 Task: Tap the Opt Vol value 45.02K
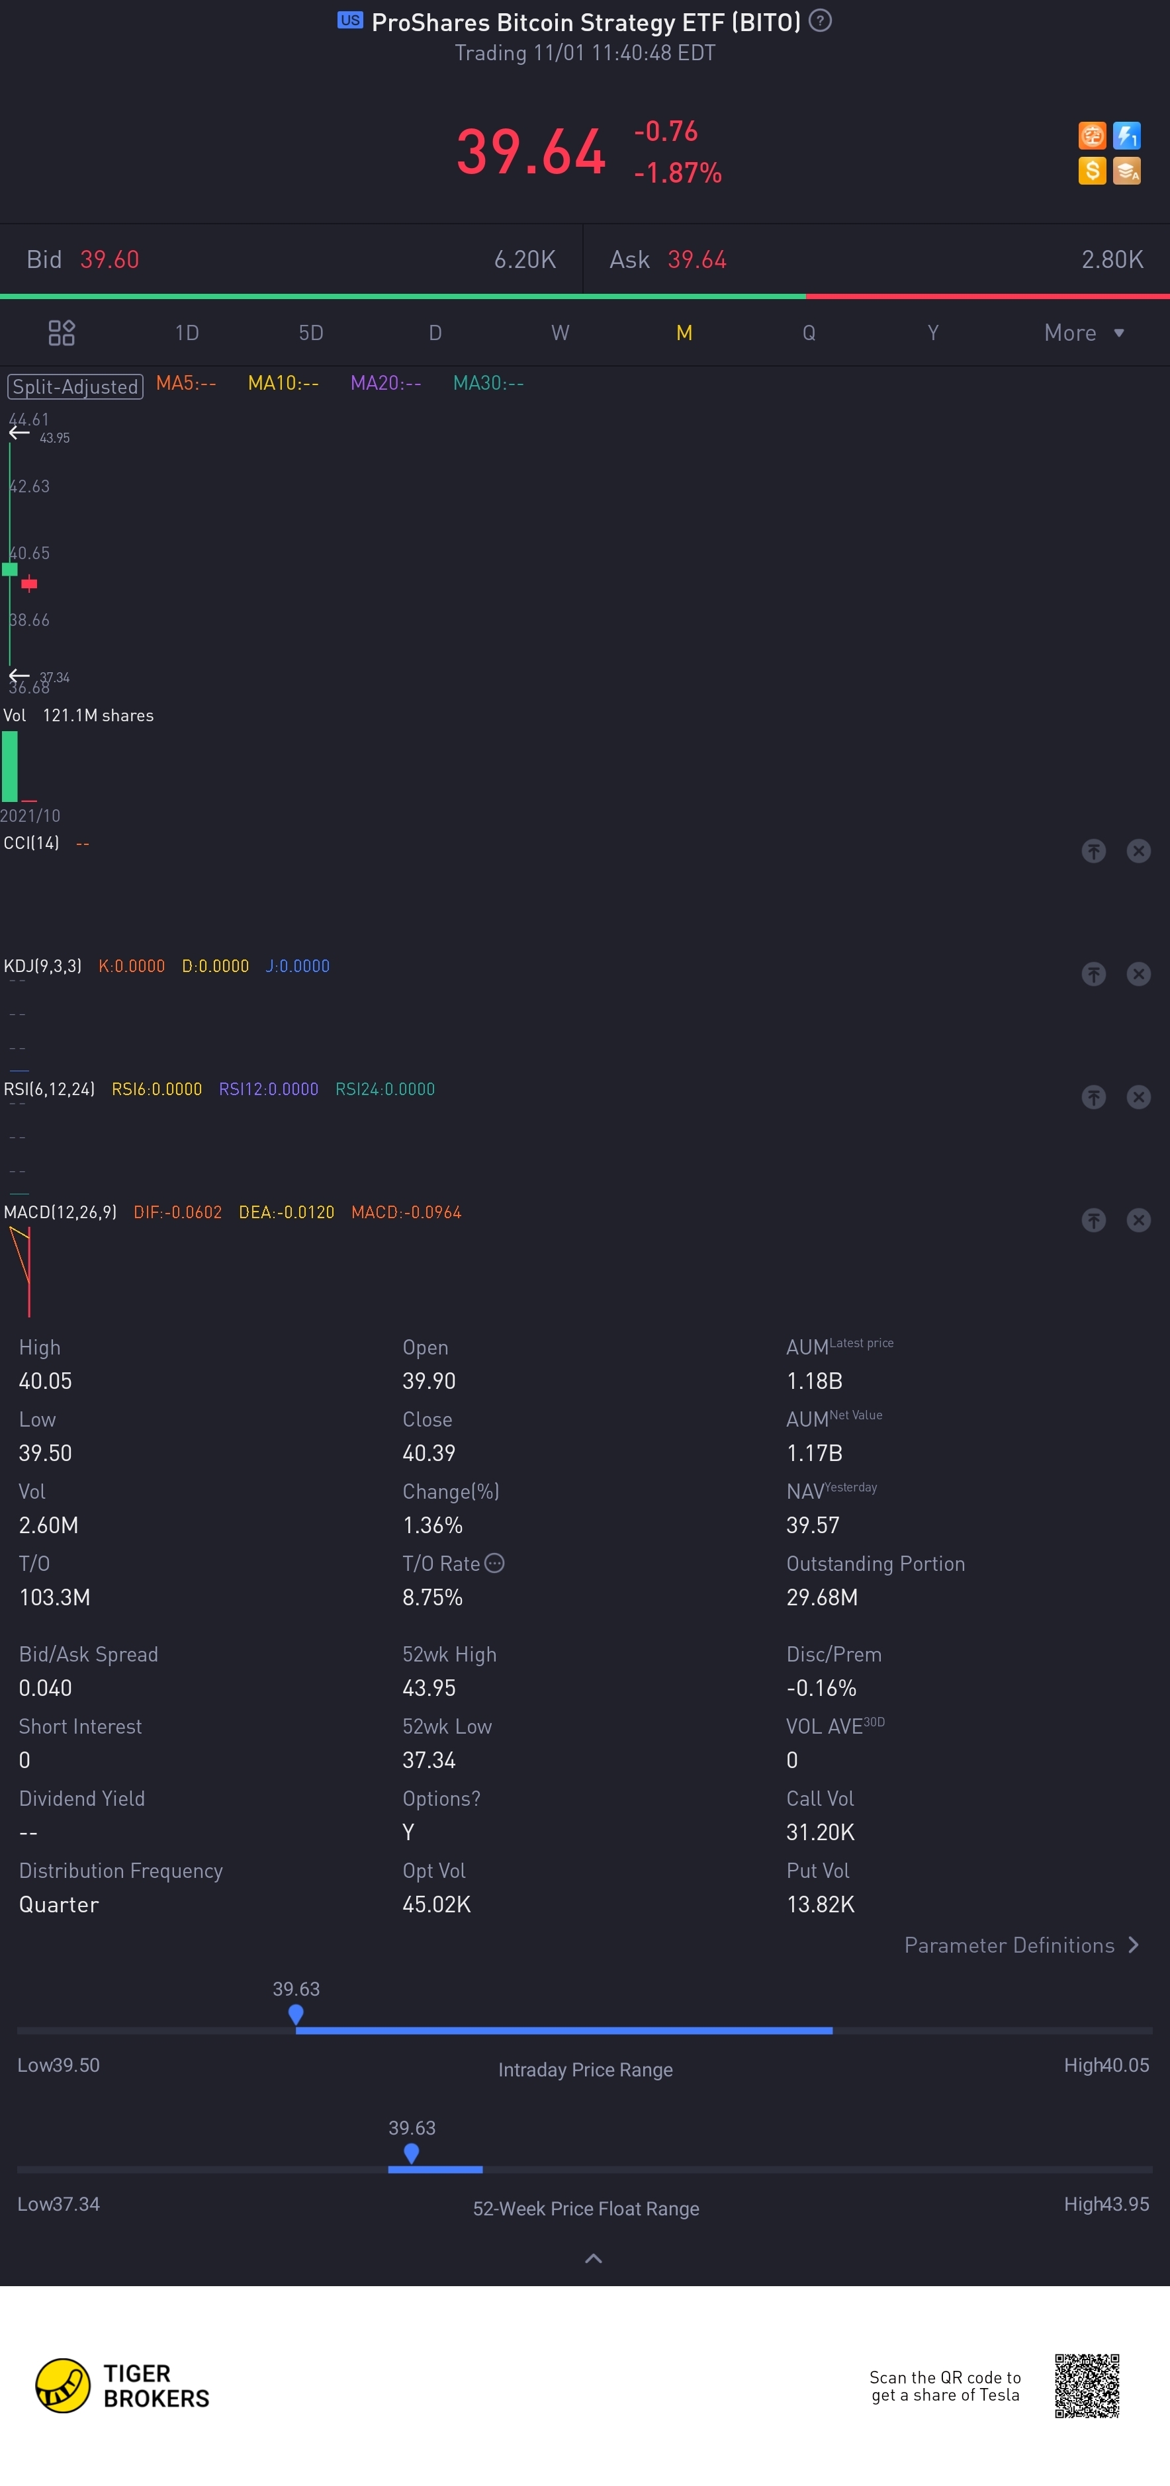click(436, 1905)
